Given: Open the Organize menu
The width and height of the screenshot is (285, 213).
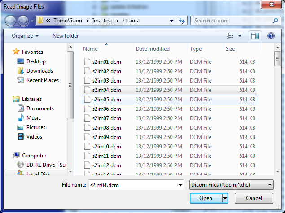Looking at the screenshot, I should coord(25,36).
